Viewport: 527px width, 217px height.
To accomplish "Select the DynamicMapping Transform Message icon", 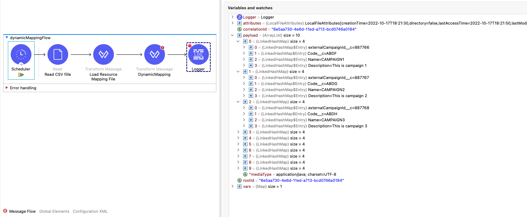I will coord(154,54).
